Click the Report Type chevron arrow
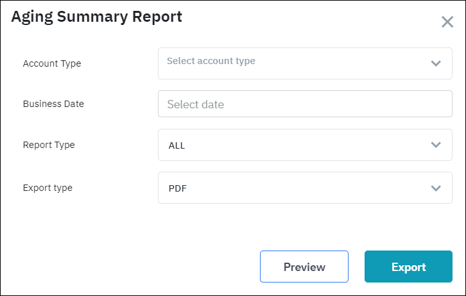Screen dimensions: 466x296 point(436,145)
